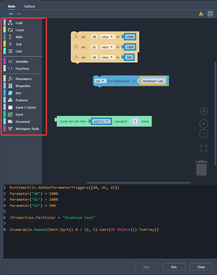
Task: Click the redo arrow icon
Action: [x=19, y=14]
